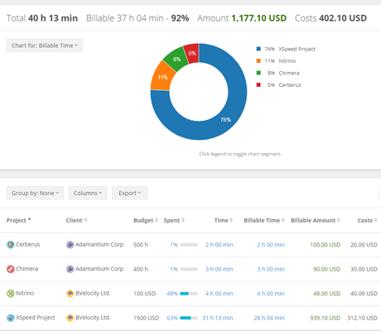This screenshot has height=331, width=381.
Task: Toggle XSpeed Project legend segment
Action: pos(286,49)
